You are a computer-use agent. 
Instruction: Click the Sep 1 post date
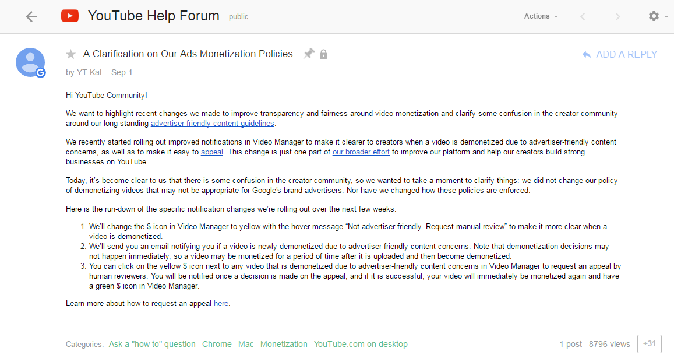point(122,72)
